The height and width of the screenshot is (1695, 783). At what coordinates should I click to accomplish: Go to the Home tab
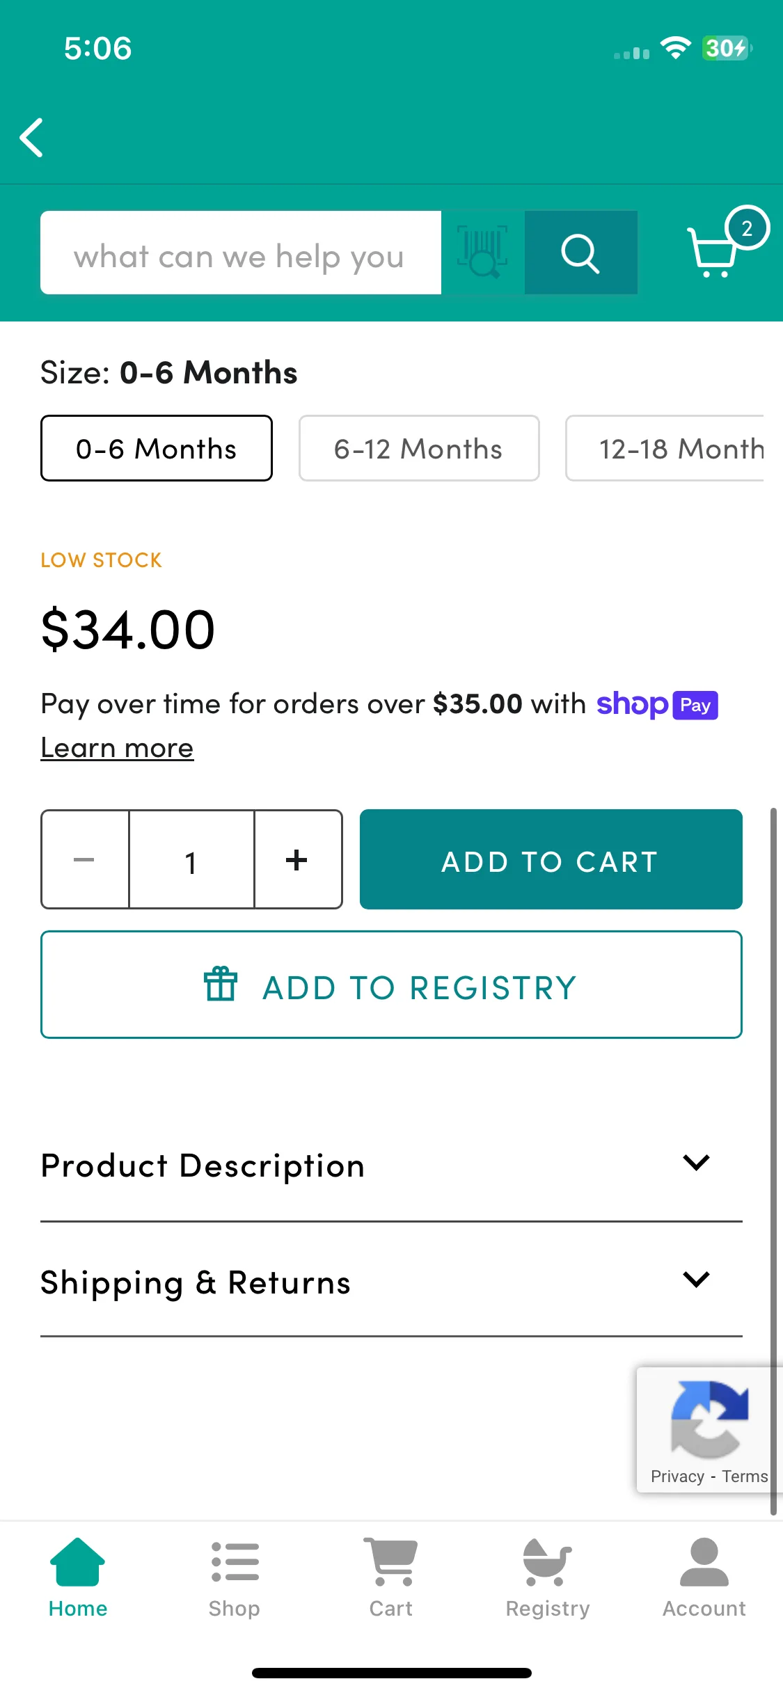click(x=78, y=1577)
